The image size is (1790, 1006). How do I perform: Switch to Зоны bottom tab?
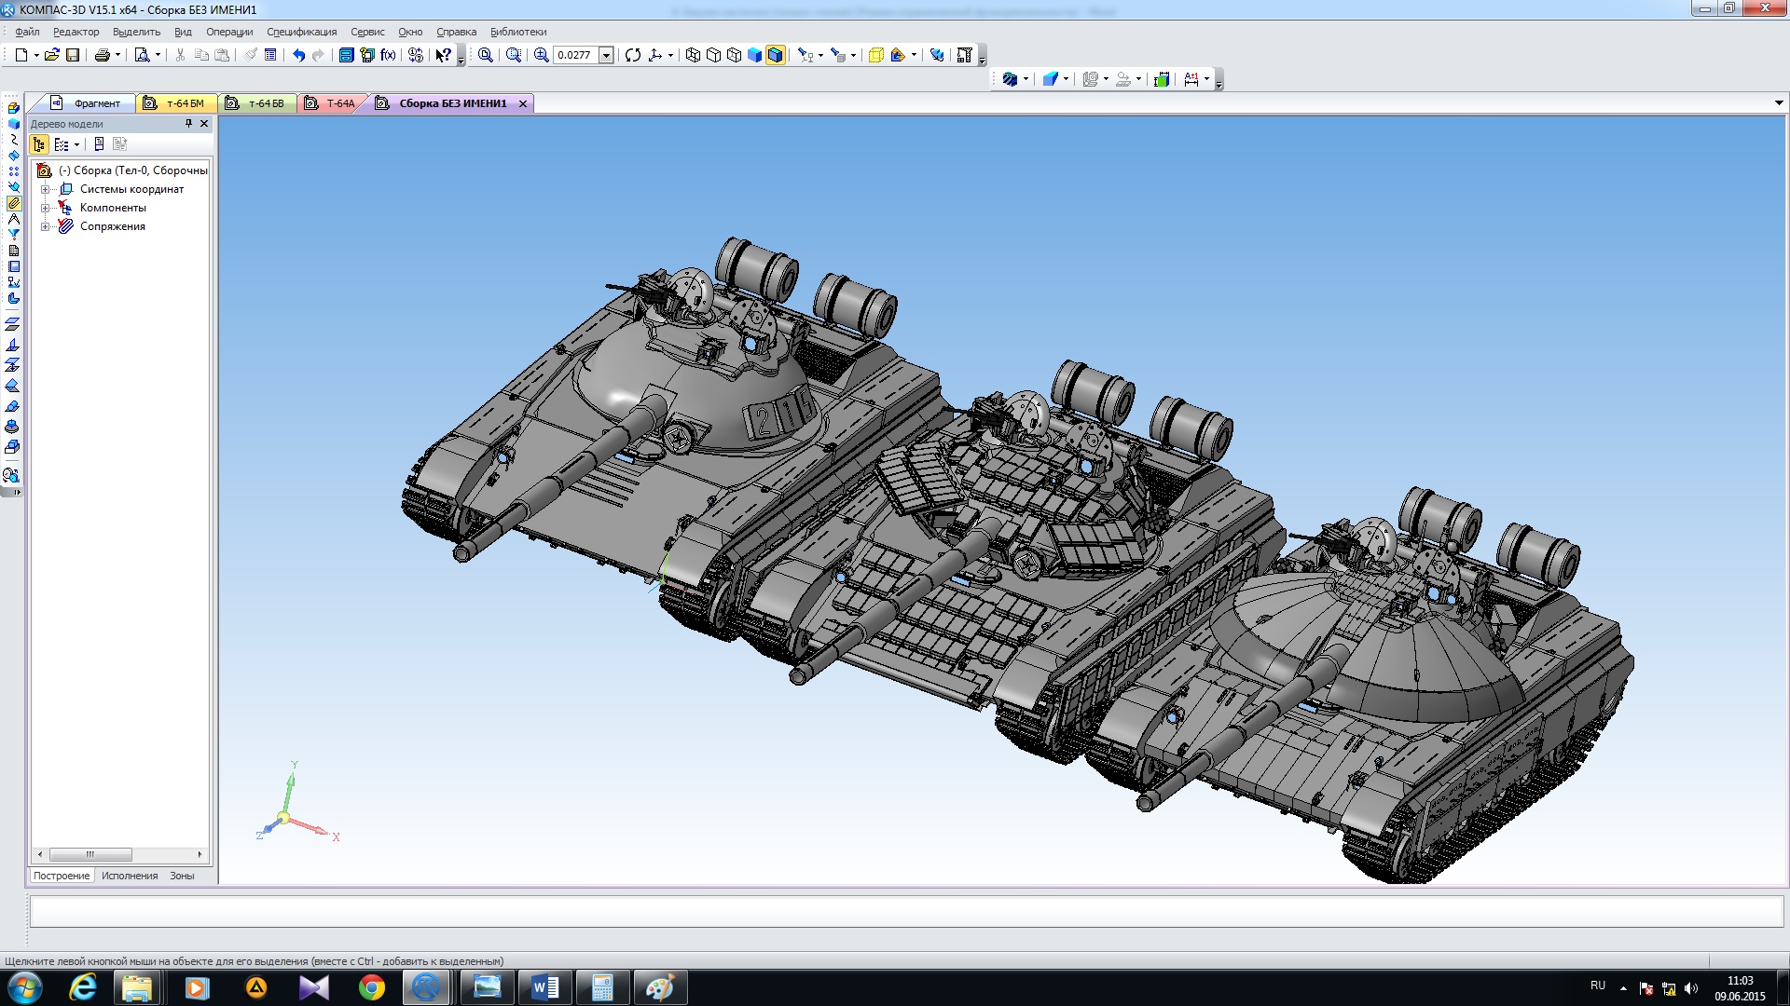coord(182,876)
